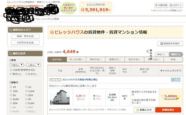Select the おすすめ sort tab
The width and height of the screenshot is (186, 115).
click(x=57, y=60)
